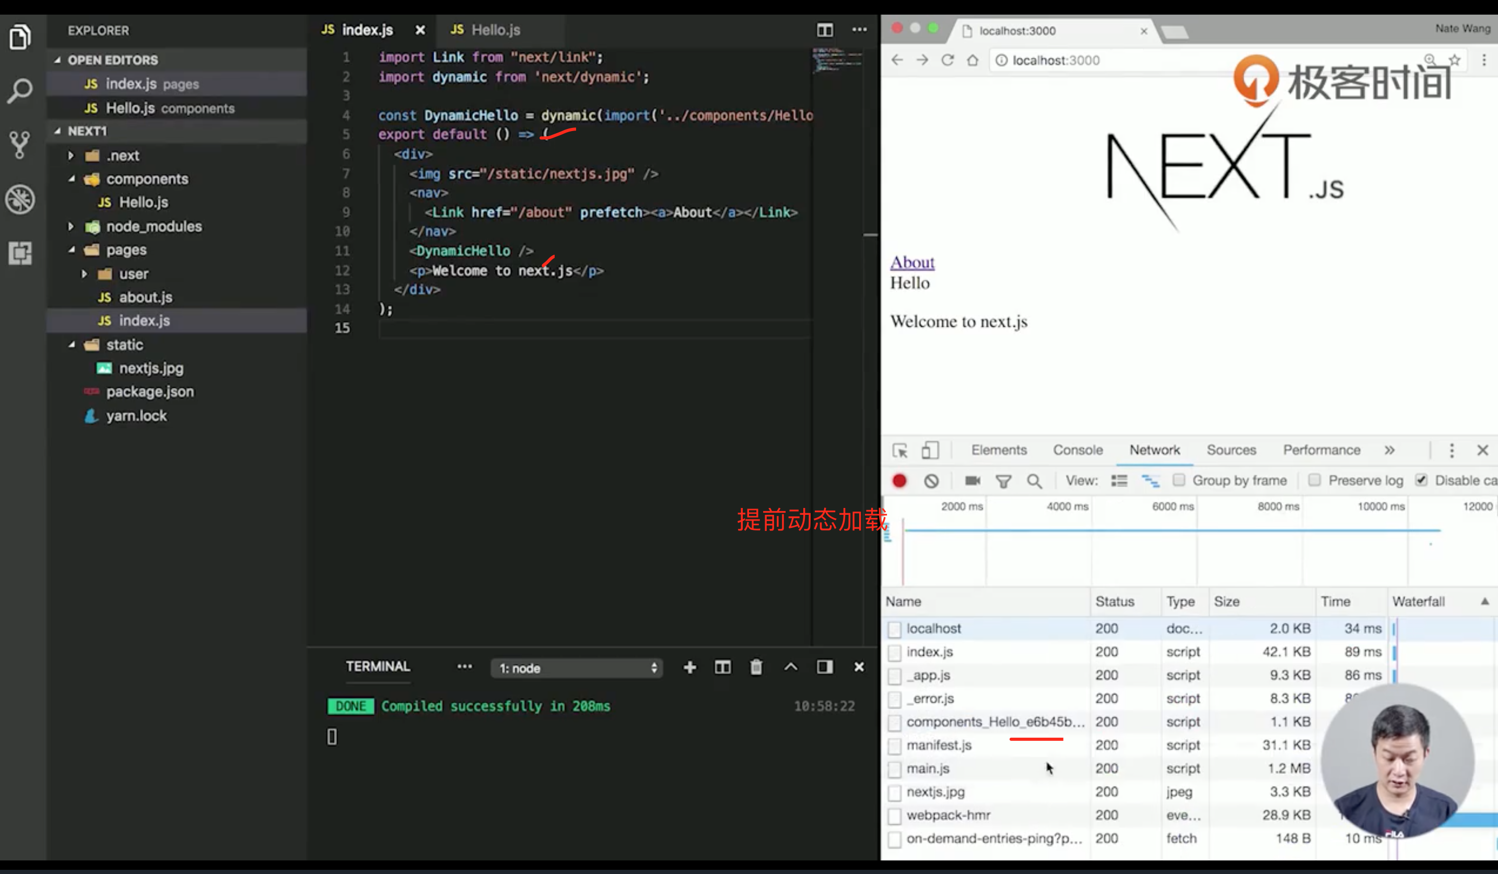
Task: Open the Source Control view icon
Action: [x=20, y=145]
